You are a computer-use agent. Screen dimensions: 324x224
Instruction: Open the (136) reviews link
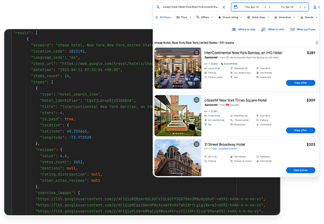pyautogui.click(x=213, y=149)
